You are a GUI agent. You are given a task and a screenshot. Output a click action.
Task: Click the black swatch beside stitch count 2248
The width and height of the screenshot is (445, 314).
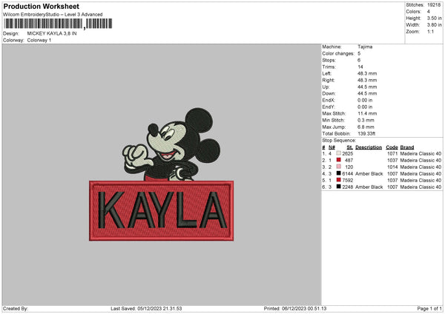click(338, 187)
